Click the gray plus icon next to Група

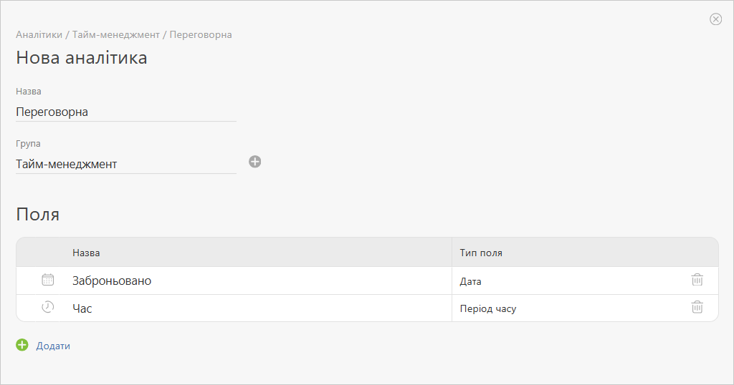[254, 162]
